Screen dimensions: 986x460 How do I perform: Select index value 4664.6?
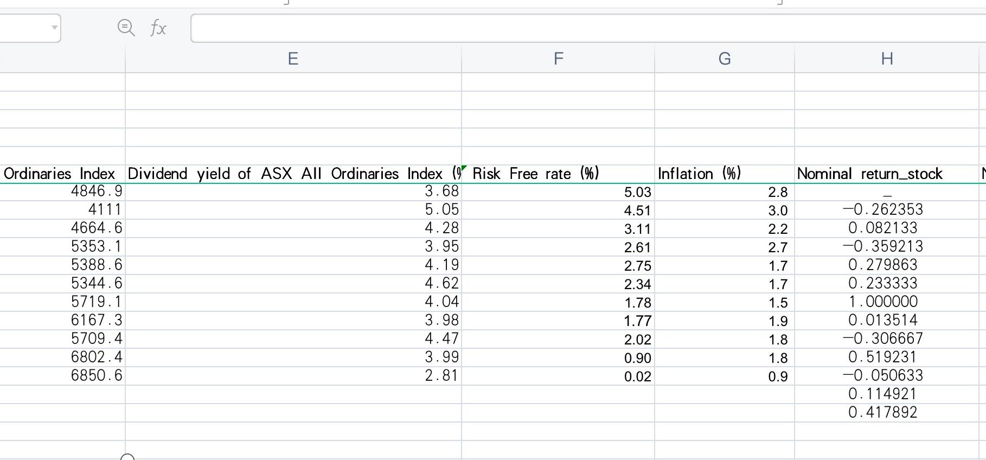pos(62,228)
